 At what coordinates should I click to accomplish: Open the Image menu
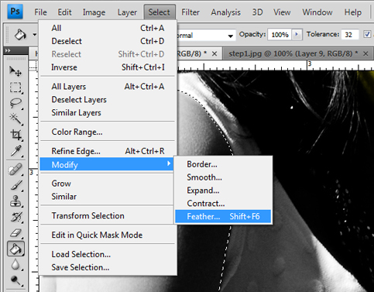[94, 12]
